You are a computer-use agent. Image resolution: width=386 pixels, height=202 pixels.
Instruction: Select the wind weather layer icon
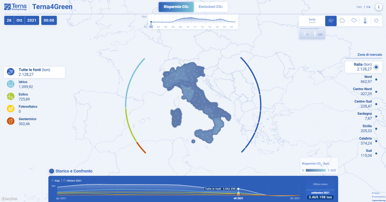pos(330,21)
